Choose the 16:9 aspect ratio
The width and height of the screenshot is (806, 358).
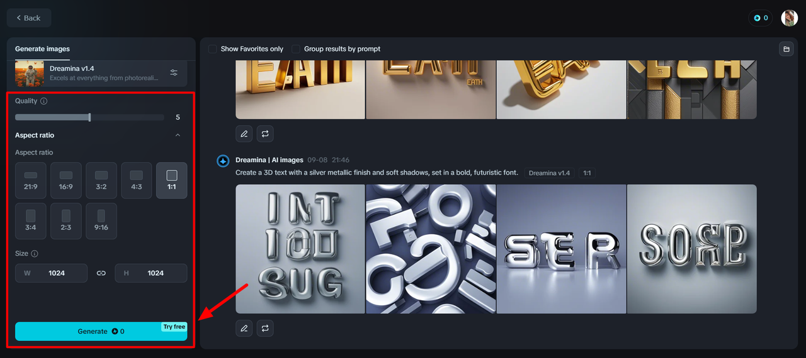click(66, 180)
